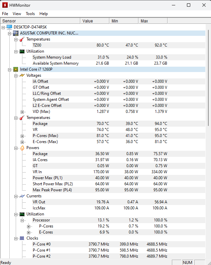Collapse the Processor utilization node
This screenshot has height=265, width=211.
[22, 220]
